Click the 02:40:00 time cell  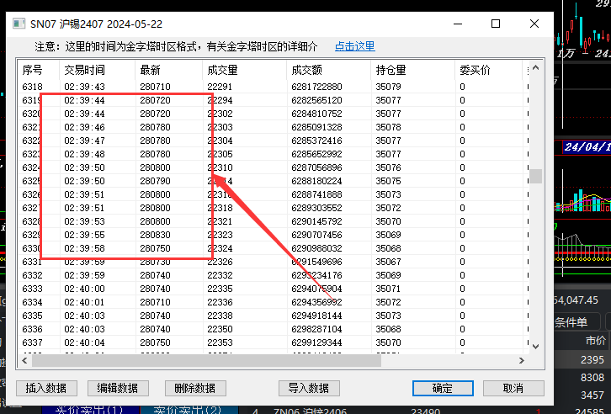pyautogui.click(x=84, y=289)
